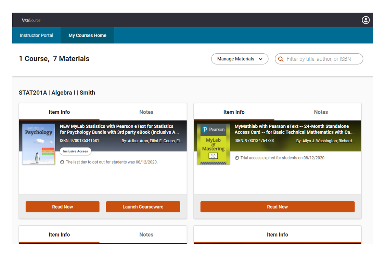Click ISBN 9780134764733 text

(x=254, y=141)
